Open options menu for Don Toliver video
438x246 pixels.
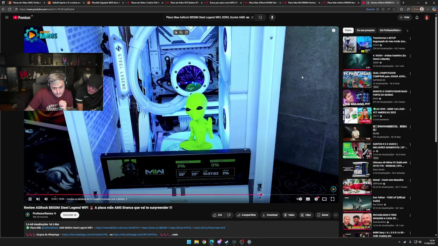410,198
